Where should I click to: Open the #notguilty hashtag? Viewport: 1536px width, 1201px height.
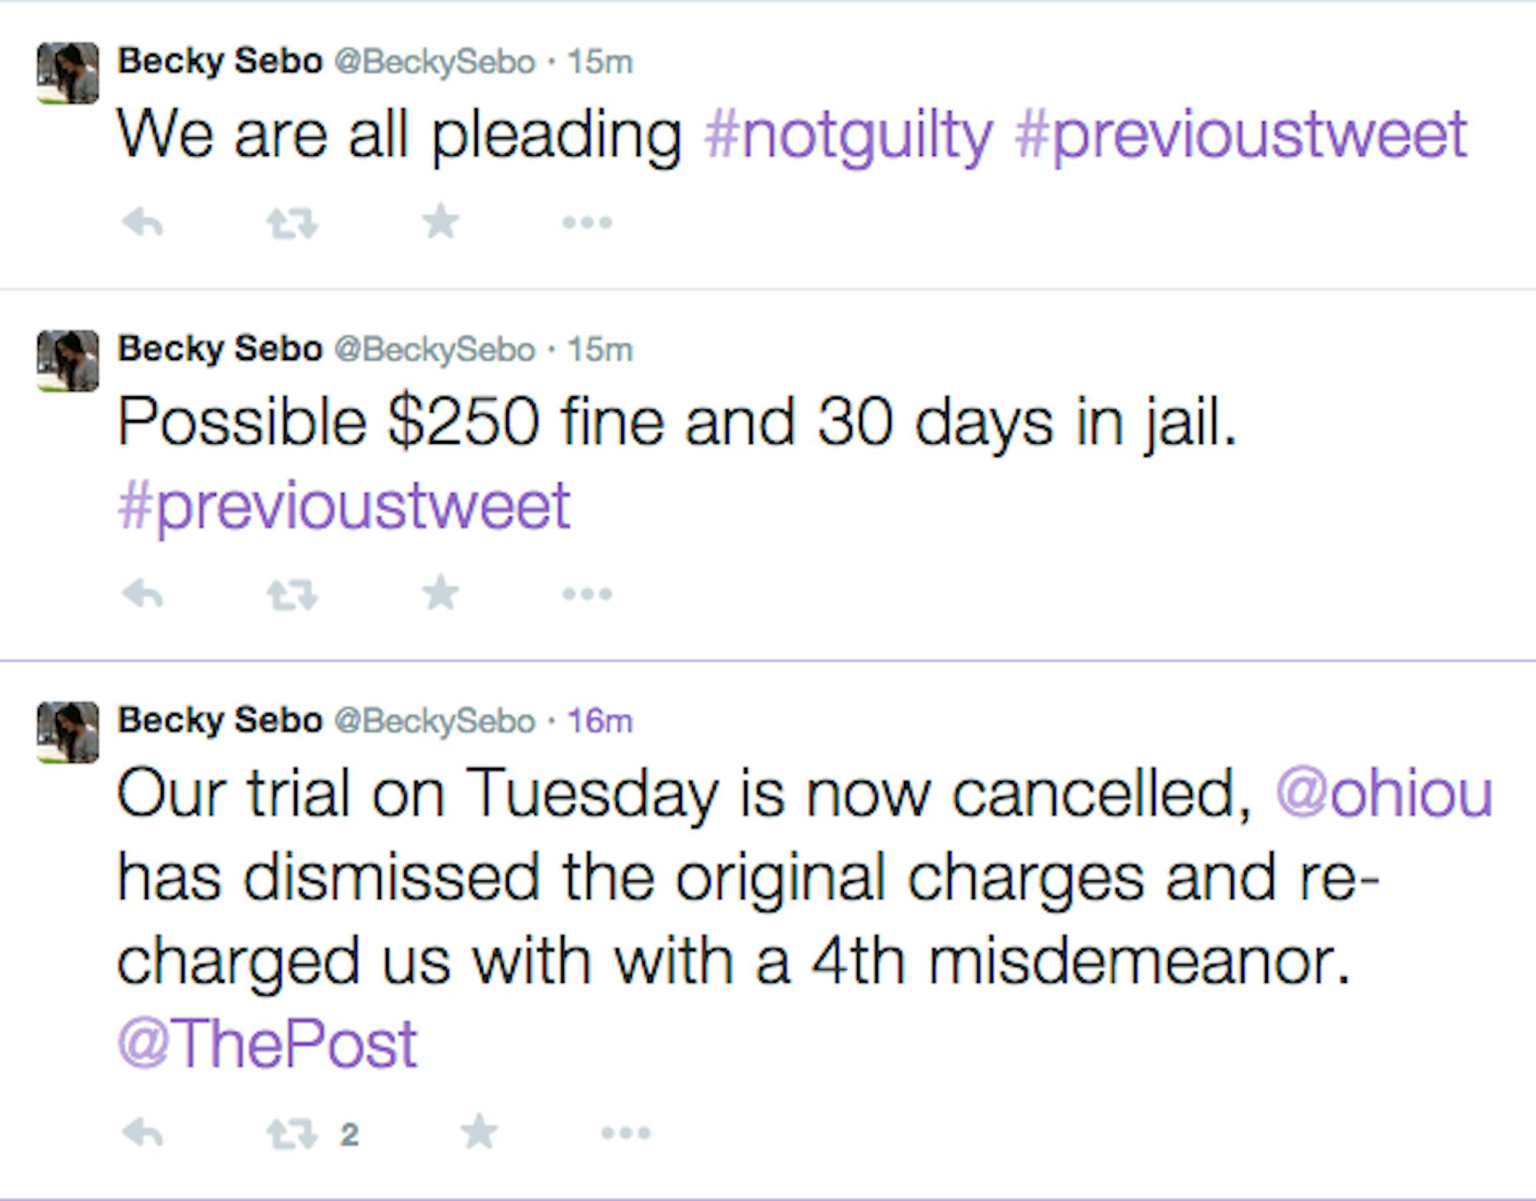pos(848,136)
